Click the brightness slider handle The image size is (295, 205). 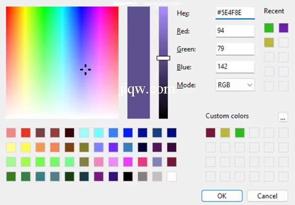(163, 58)
